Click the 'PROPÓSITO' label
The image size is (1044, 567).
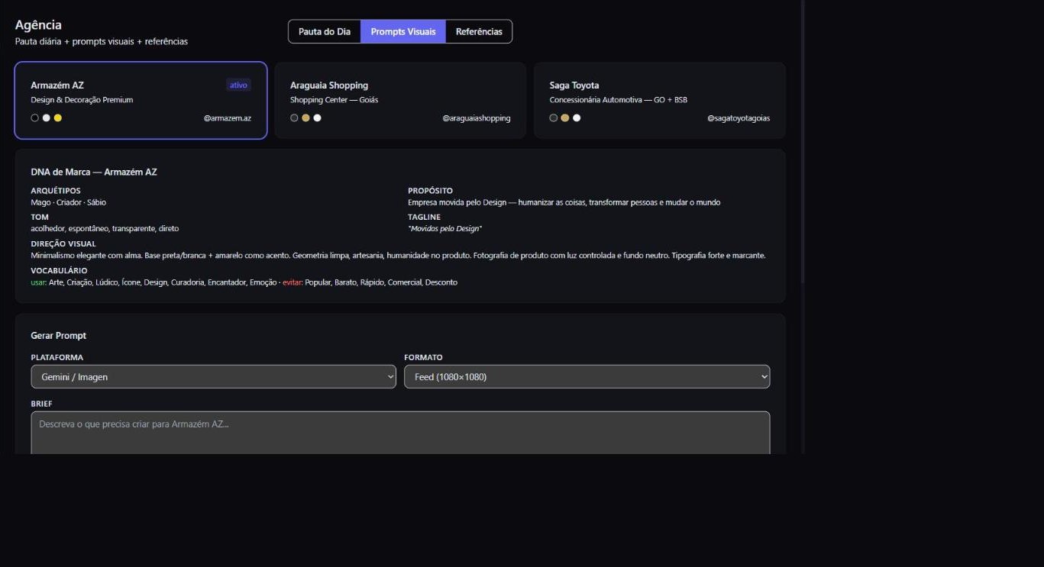tap(430, 191)
